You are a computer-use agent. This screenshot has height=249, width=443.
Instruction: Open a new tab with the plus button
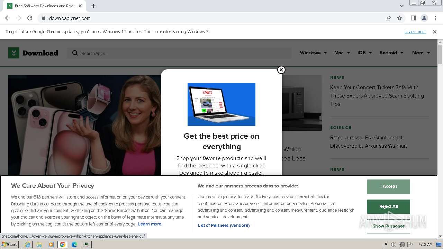coord(93,6)
